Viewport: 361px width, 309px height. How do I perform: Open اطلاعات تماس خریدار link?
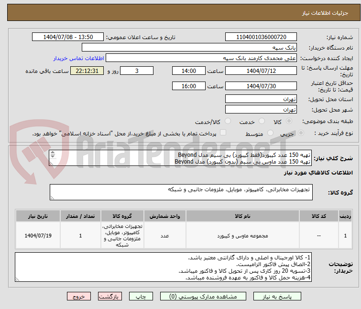point(78,58)
